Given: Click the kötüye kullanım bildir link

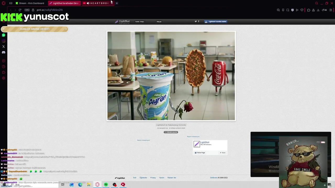Looking at the screenshot, I should (177, 128).
